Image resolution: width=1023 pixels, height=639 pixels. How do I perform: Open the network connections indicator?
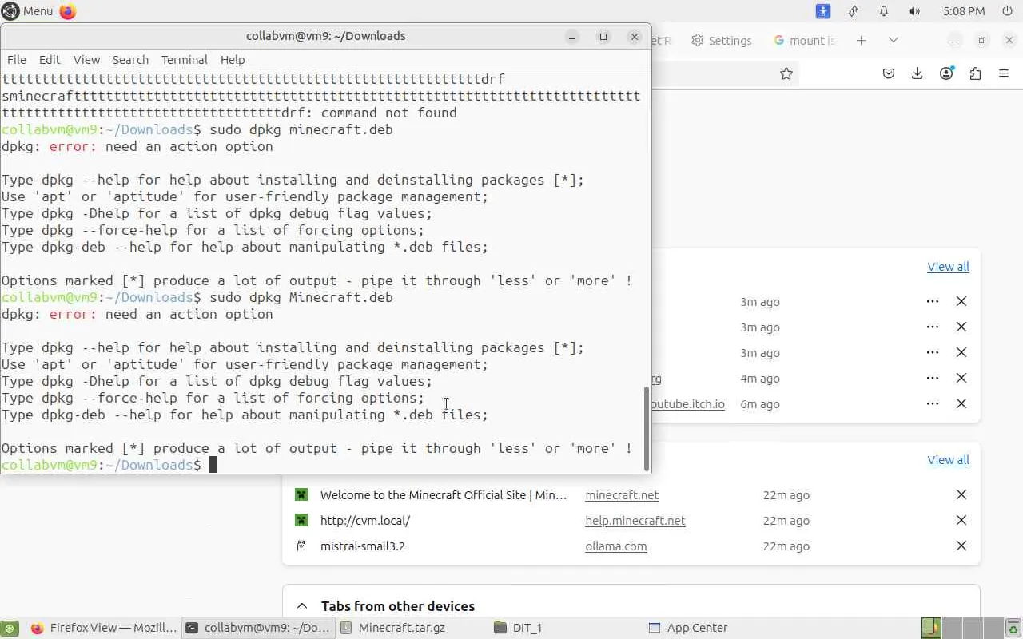[854, 11]
